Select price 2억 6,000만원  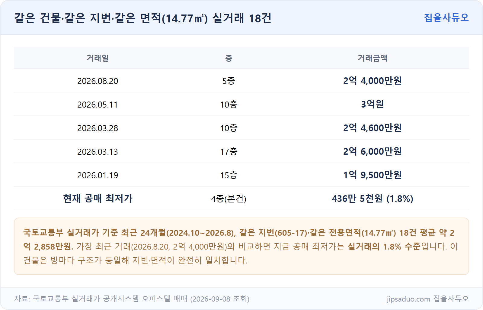tap(372, 151)
